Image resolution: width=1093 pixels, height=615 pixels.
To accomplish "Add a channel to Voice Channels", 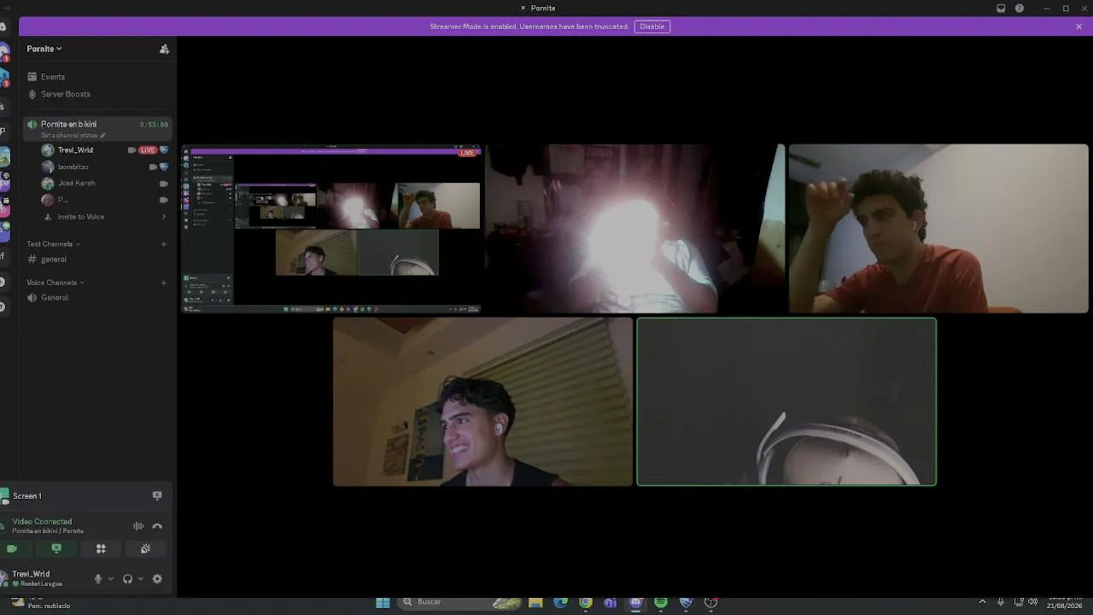I will tap(164, 283).
